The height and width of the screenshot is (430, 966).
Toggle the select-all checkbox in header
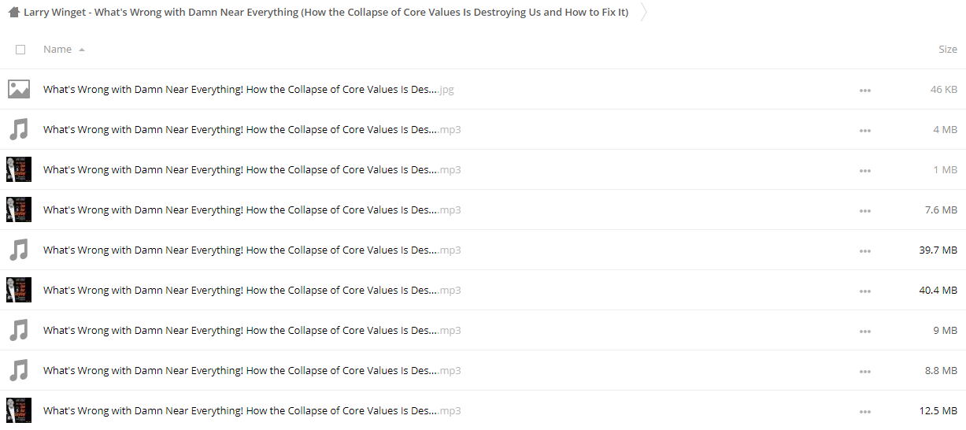click(20, 50)
